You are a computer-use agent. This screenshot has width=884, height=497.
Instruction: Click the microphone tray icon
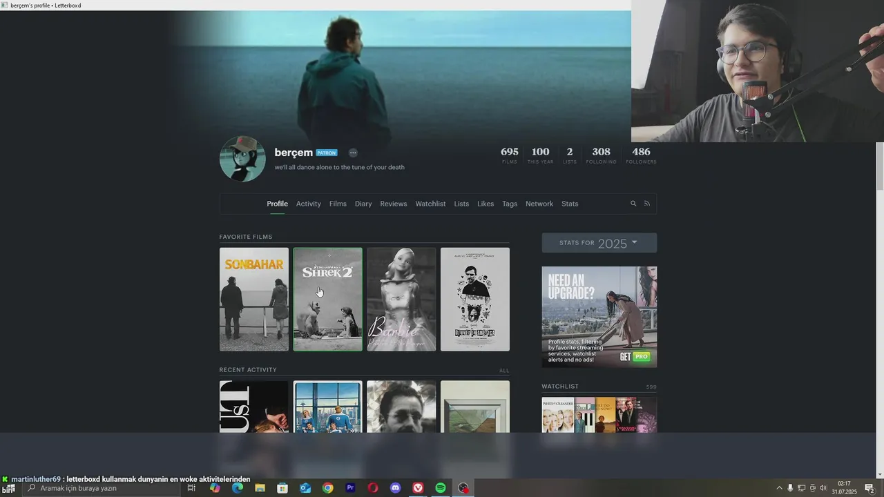coord(790,488)
